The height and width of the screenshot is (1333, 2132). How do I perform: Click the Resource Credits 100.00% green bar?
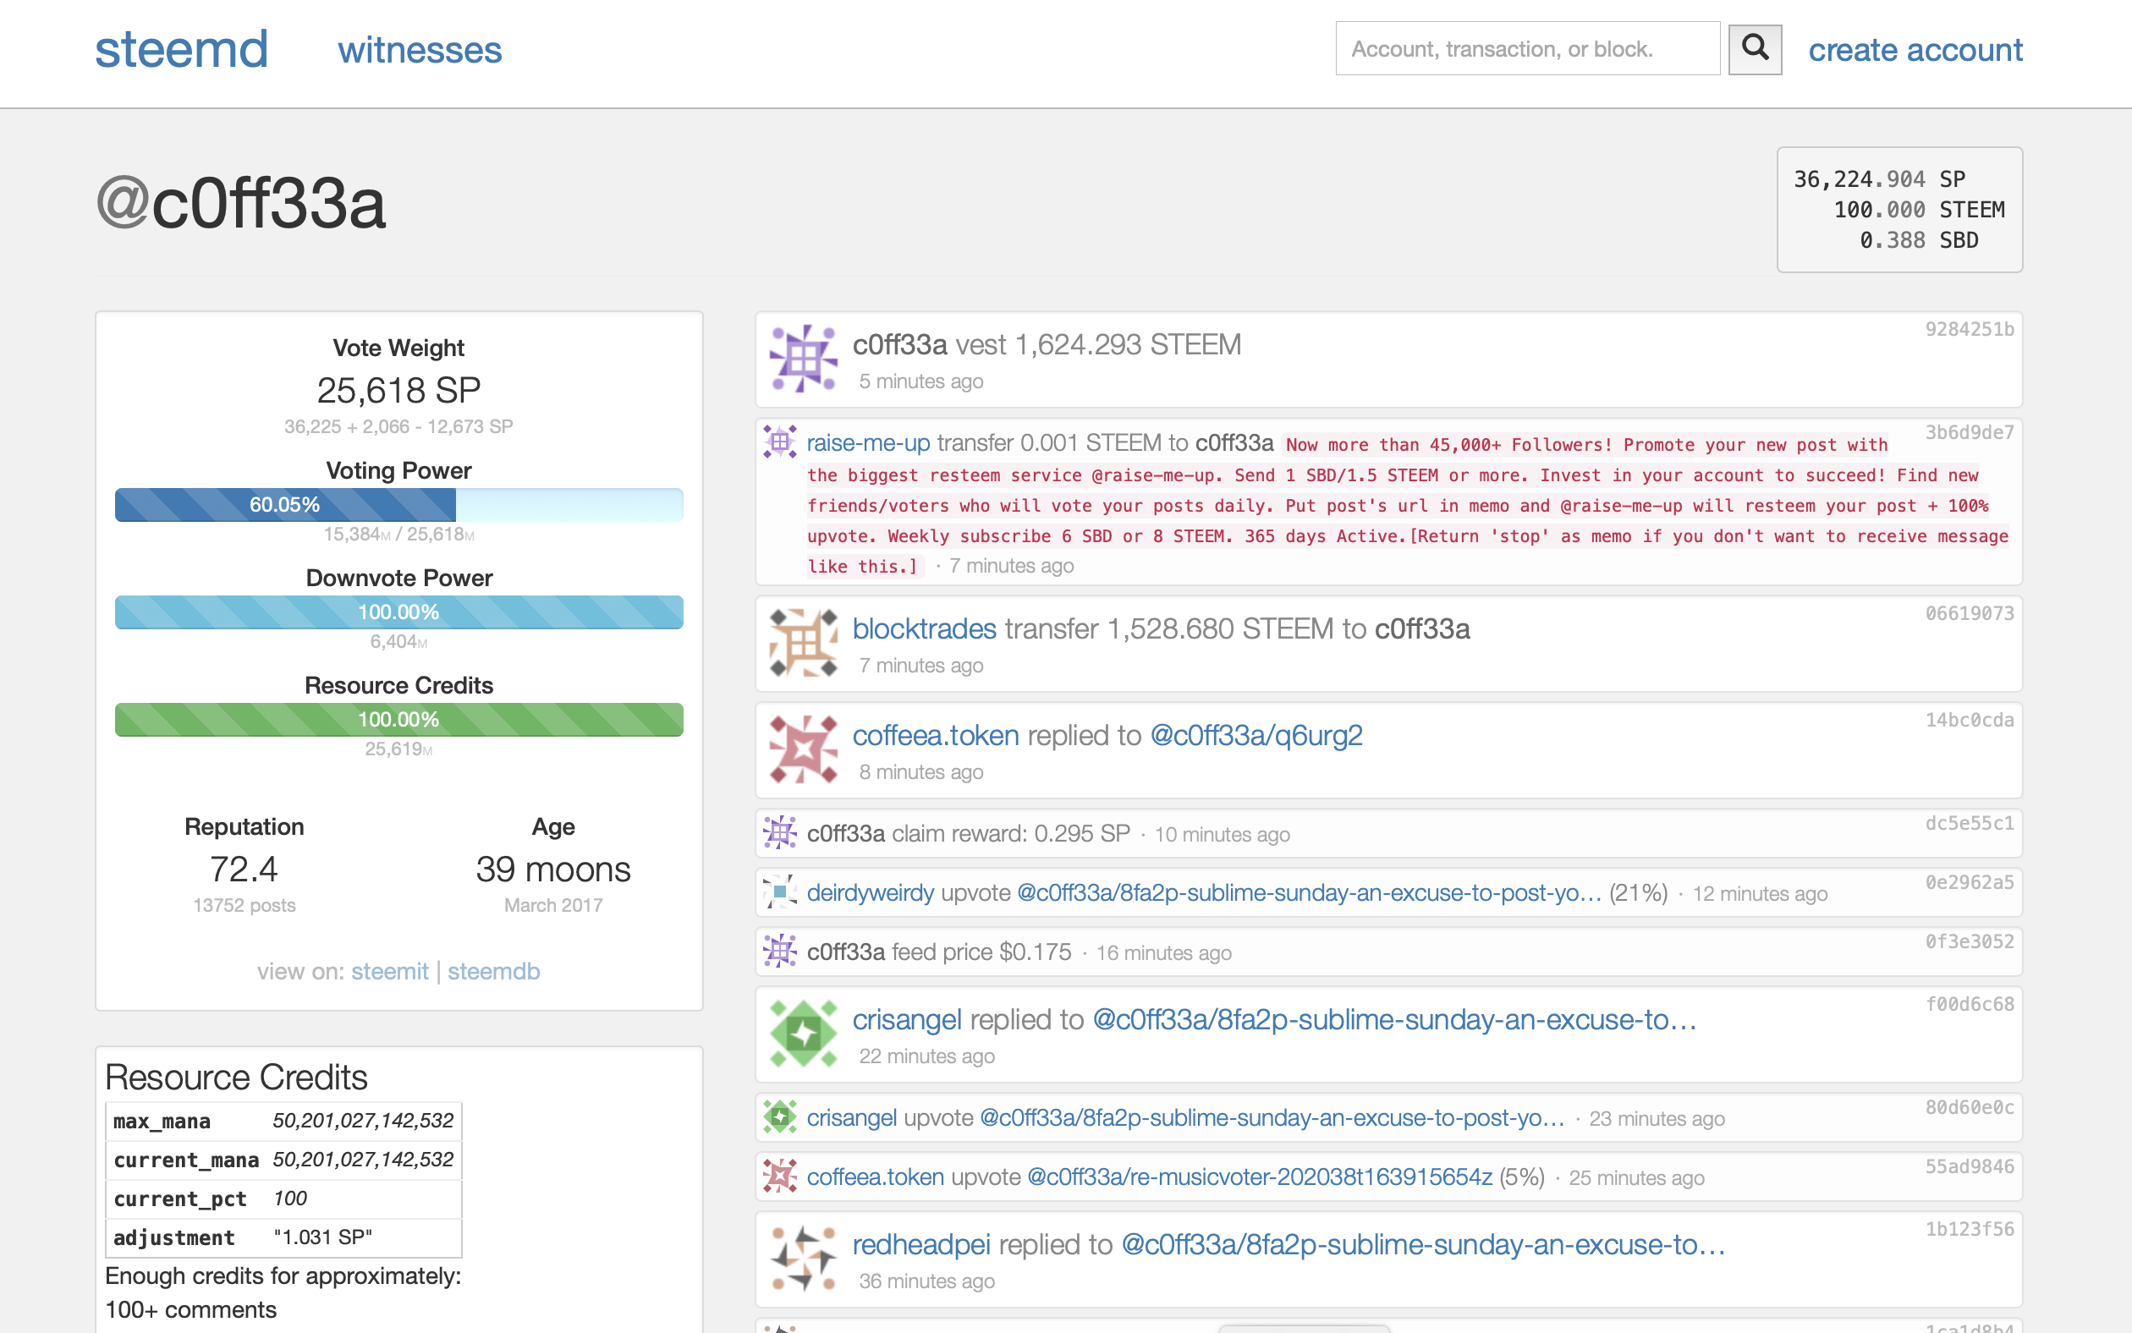[x=398, y=721]
